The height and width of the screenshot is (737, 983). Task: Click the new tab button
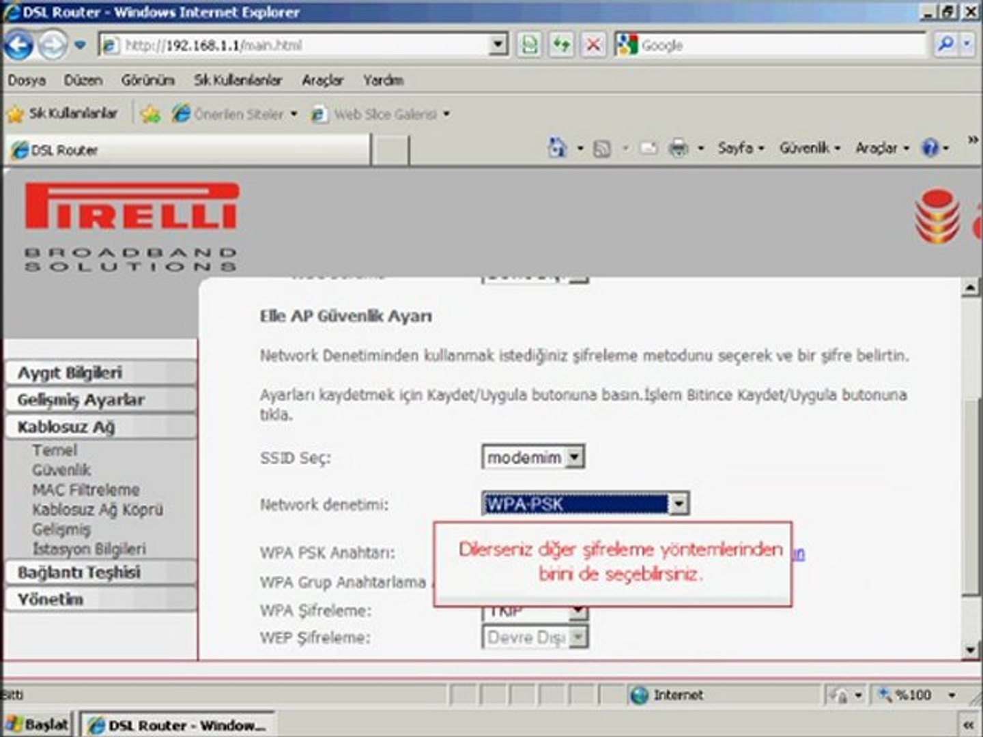(391, 151)
